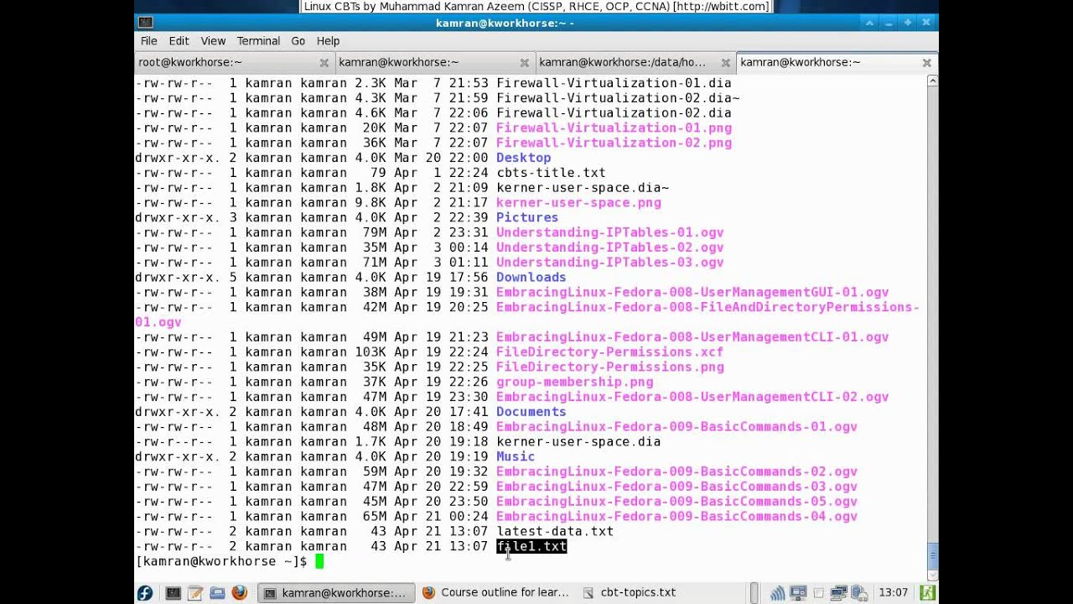Click the panel clock showing 13:07

pos(893,593)
